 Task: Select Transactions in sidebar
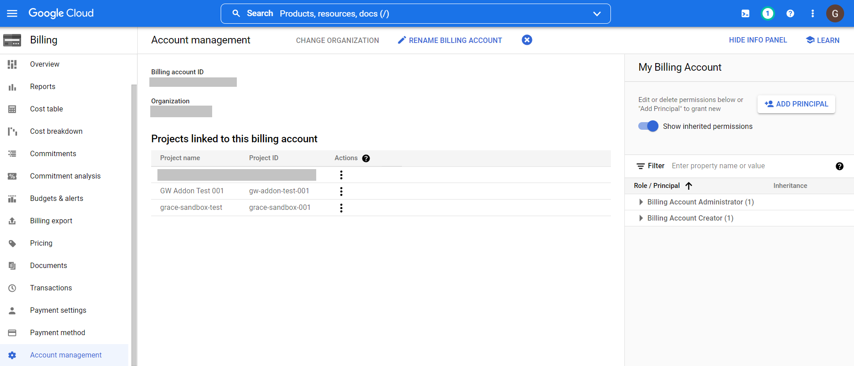[51, 288]
